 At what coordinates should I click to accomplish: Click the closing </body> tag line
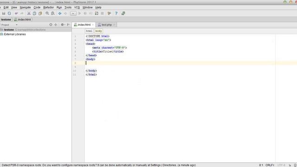(x=91, y=71)
